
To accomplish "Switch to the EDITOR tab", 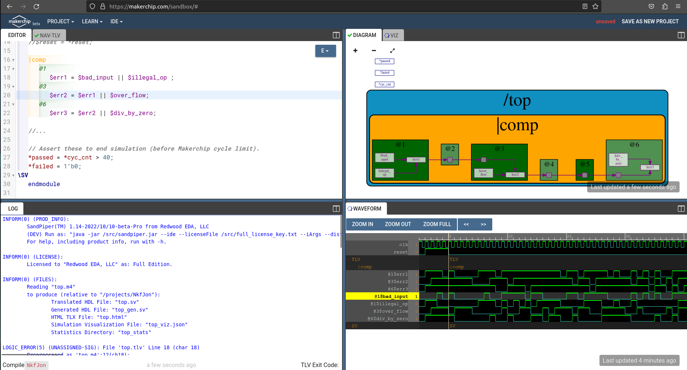I will [17, 35].
